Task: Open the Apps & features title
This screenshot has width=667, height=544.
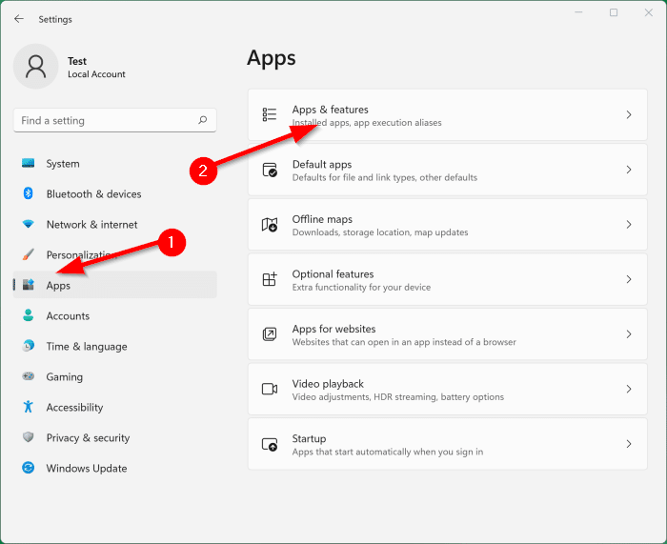Action: coord(330,110)
